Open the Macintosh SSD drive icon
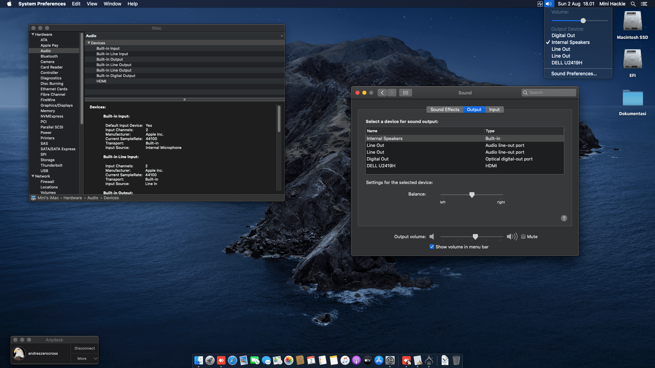The width and height of the screenshot is (655, 368). click(x=632, y=22)
